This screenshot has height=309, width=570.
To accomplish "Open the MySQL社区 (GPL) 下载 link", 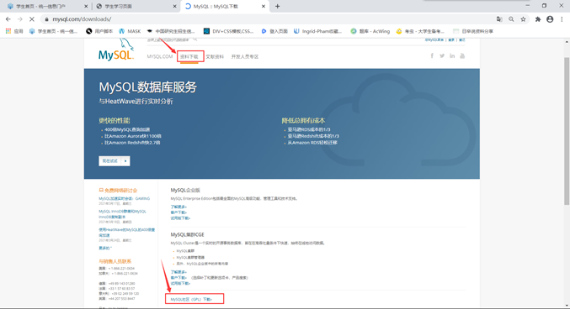I will 191,299.
